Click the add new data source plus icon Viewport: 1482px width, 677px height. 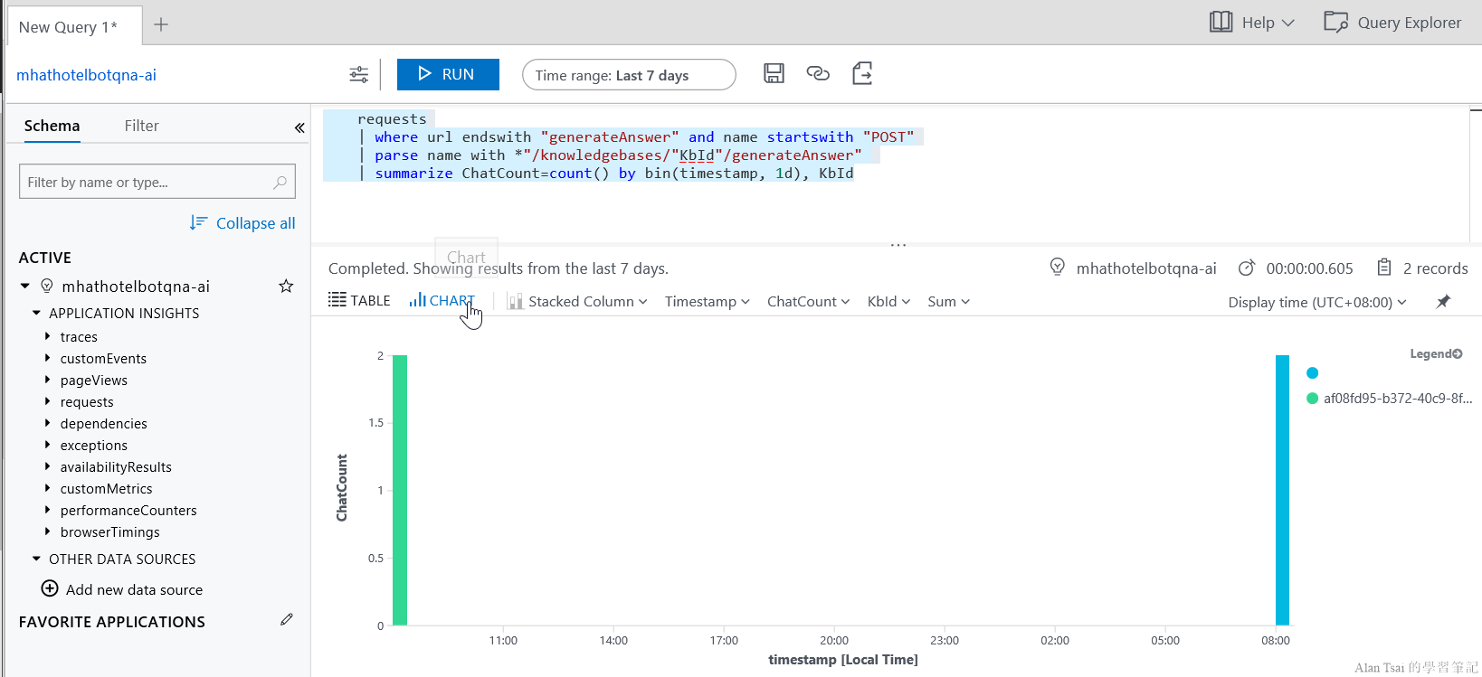pyautogui.click(x=50, y=588)
